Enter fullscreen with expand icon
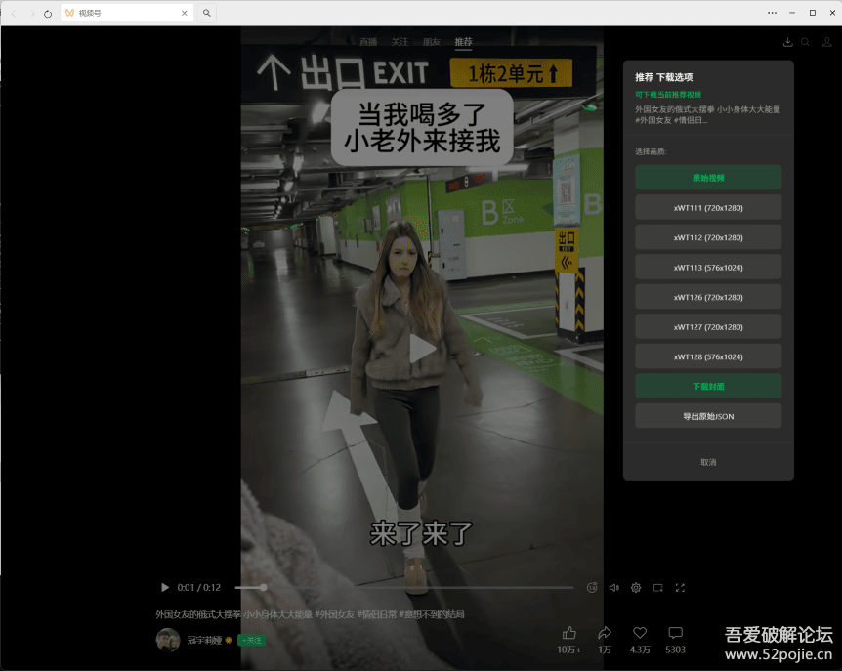842x671 pixels. (x=680, y=588)
